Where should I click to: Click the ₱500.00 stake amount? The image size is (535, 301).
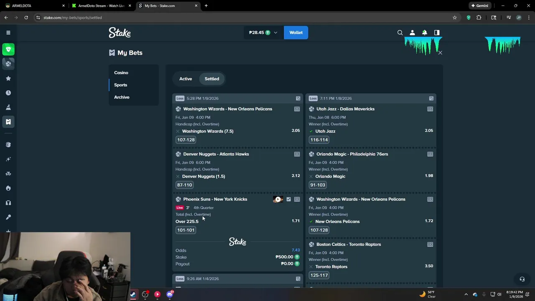click(x=284, y=257)
